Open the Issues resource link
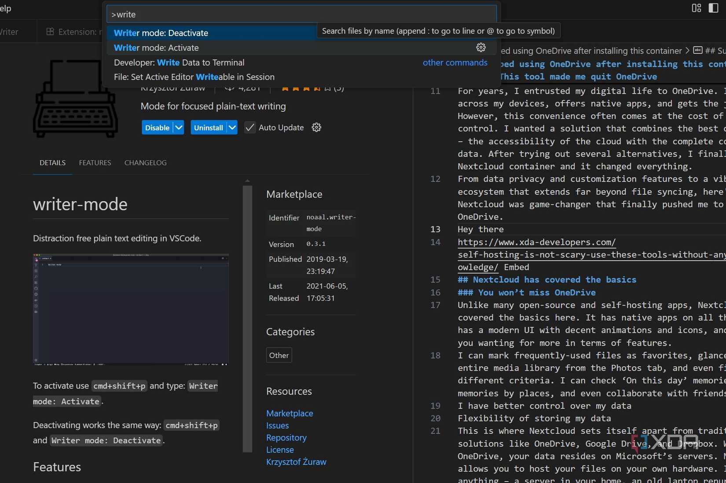726x483 pixels. [x=278, y=425]
